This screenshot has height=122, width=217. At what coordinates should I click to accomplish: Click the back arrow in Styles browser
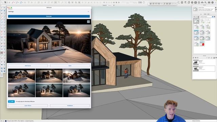pos(194,17)
